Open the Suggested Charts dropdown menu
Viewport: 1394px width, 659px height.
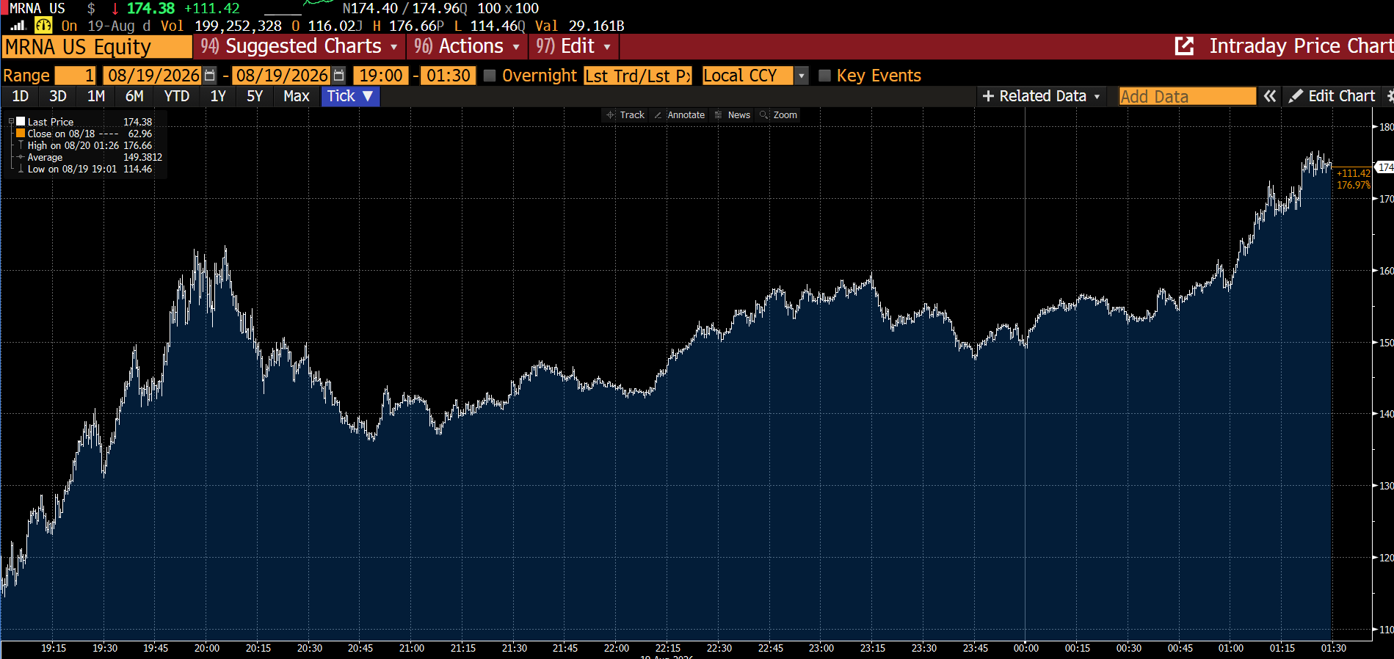(300, 46)
